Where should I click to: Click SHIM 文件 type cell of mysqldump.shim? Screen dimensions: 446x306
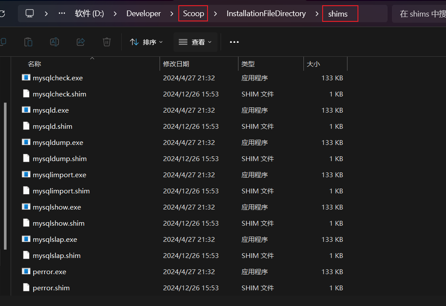pos(258,159)
